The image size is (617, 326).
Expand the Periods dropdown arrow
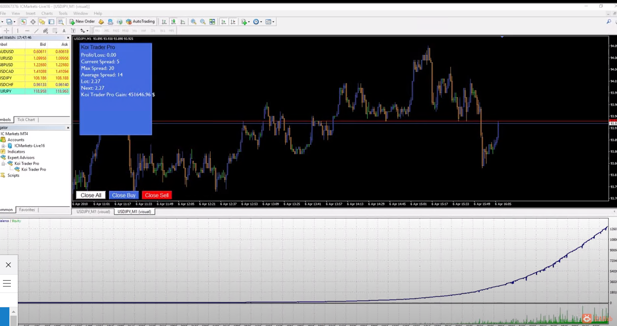pos(262,22)
